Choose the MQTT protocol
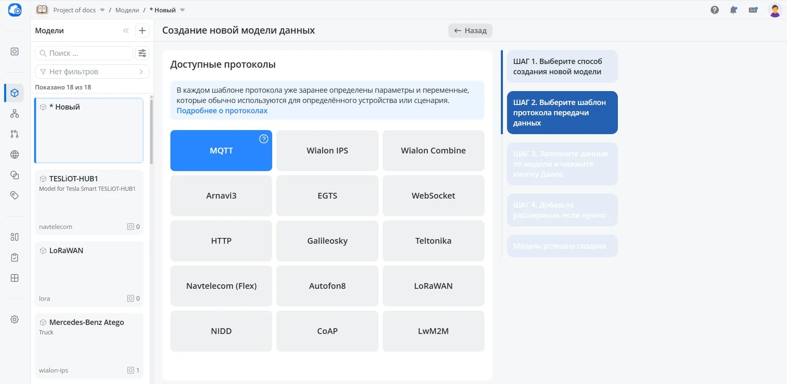The image size is (787, 384). tap(221, 151)
